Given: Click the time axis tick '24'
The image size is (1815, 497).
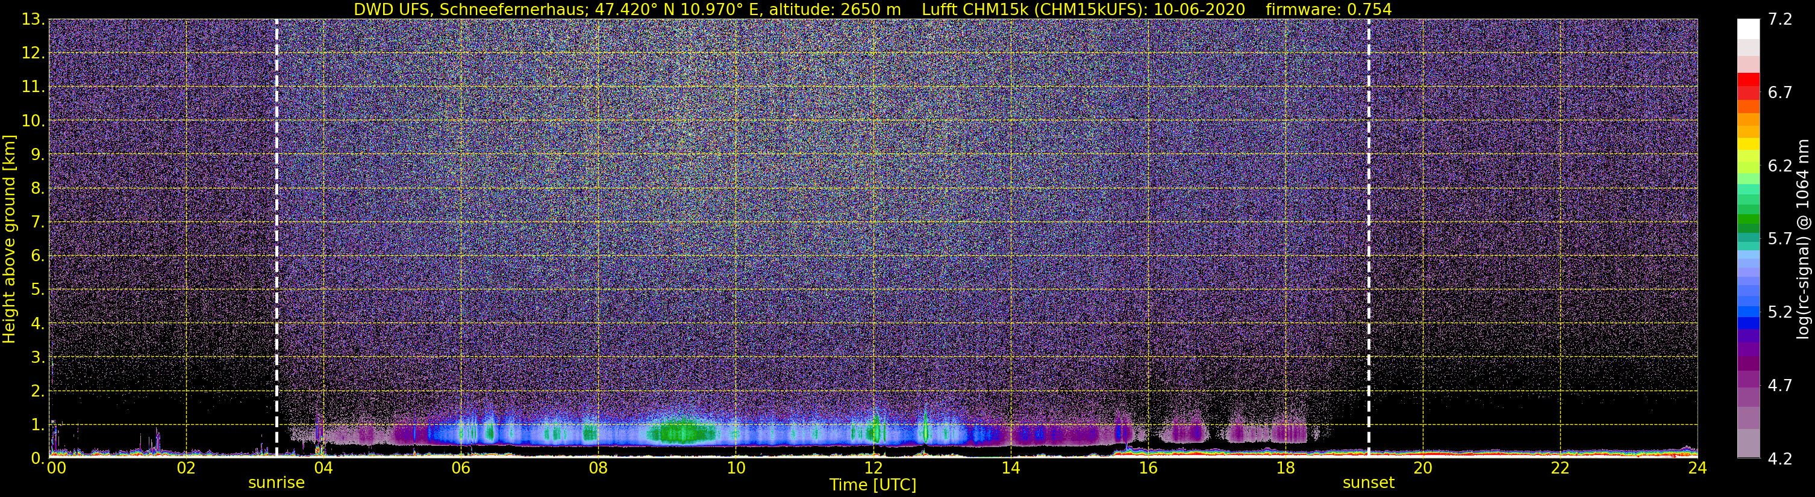Looking at the screenshot, I should pos(1698,469).
